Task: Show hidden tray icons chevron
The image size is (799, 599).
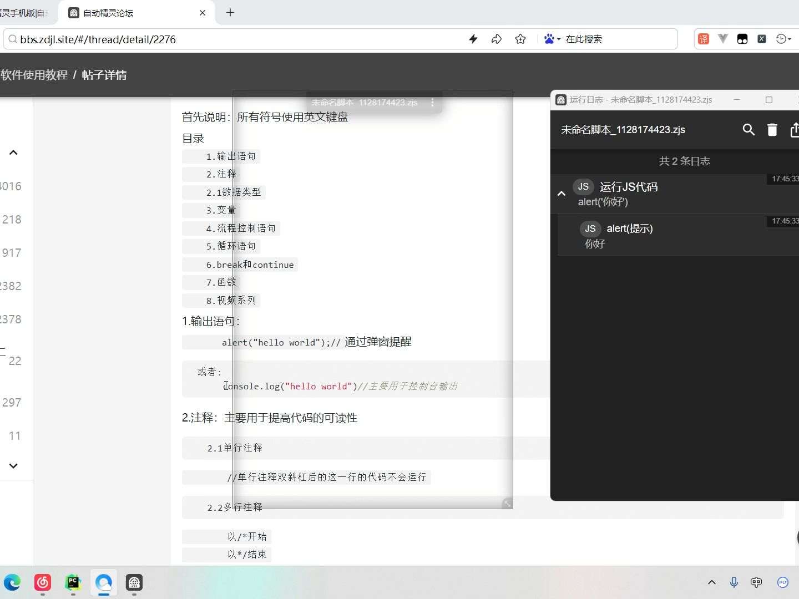Action: point(712,582)
